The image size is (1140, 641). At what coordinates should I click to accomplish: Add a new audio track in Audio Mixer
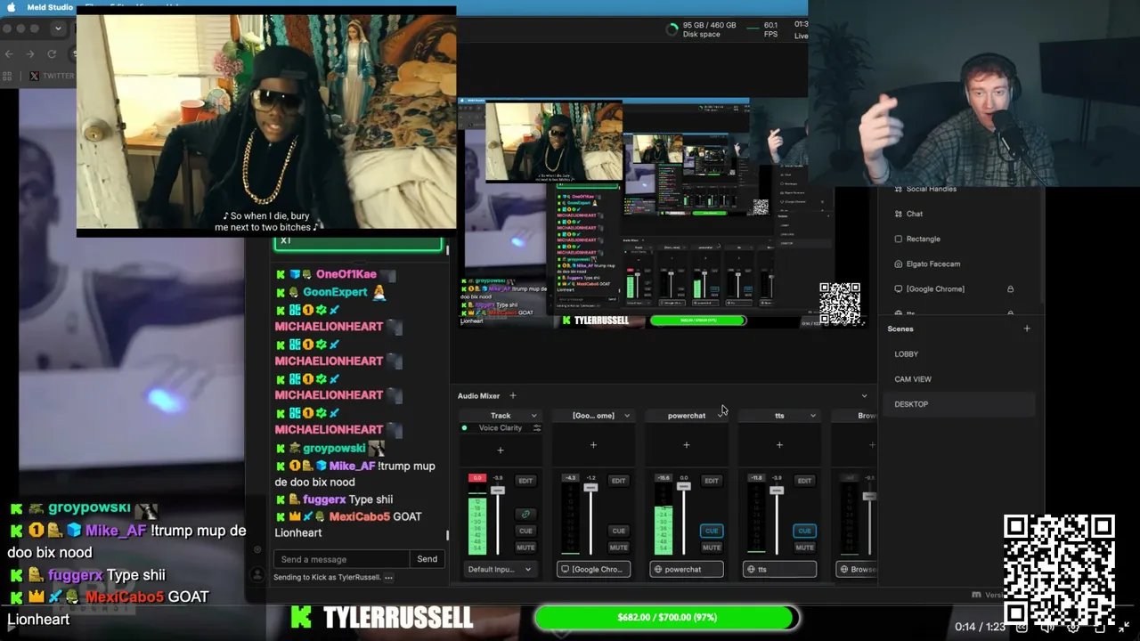pos(512,396)
